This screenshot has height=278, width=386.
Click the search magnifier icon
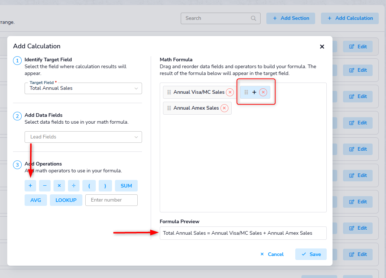point(253,18)
